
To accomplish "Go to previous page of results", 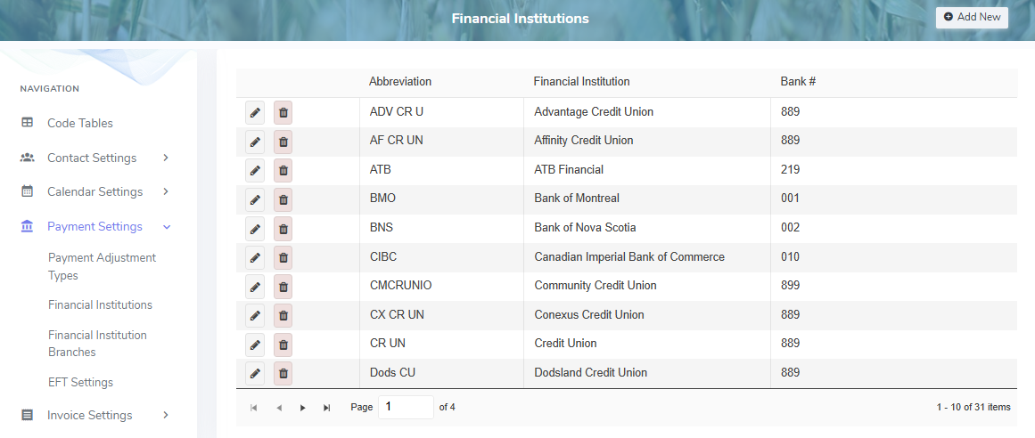I will (x=279, y=408).
